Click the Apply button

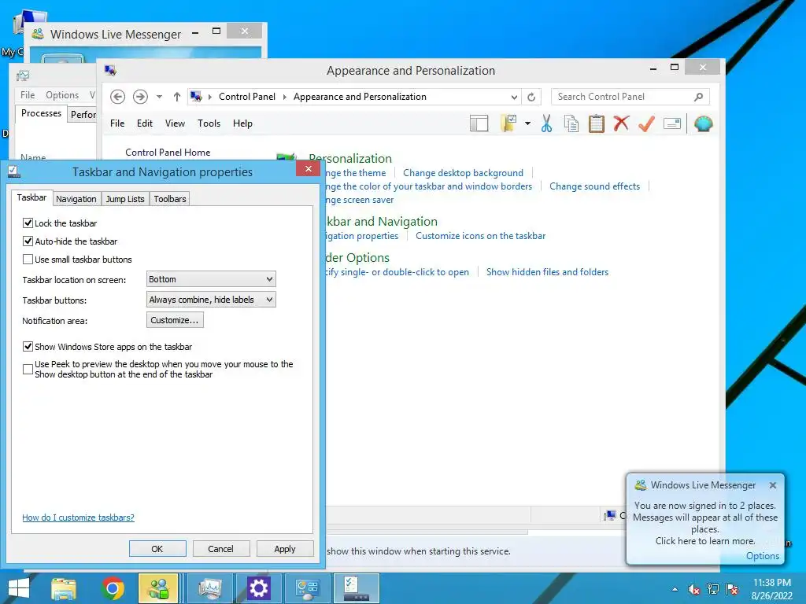click(x=285, y=548)
